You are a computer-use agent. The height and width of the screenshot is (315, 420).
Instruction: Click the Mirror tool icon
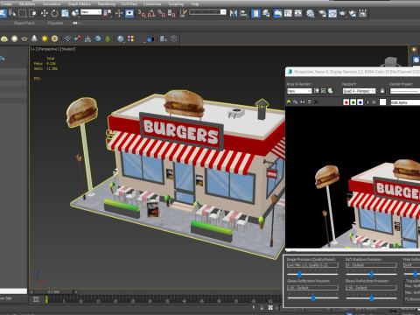234,13
